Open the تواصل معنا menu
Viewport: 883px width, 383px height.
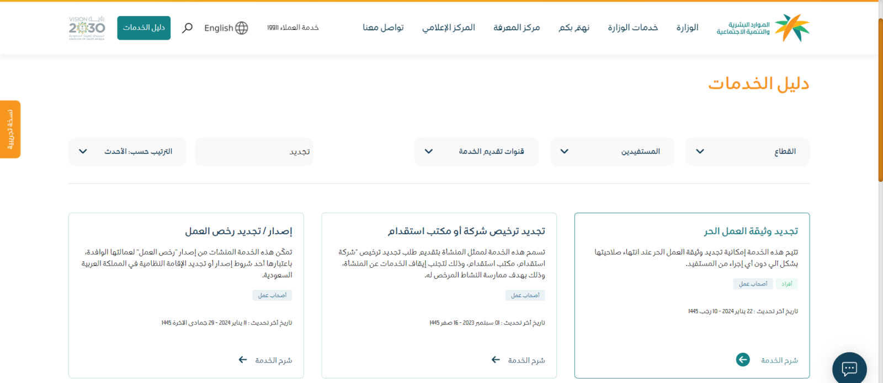(x=383, y=28)
